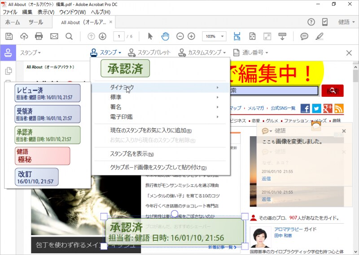Click the purple stamp tool icon
The height and width of the screenshot is (255, 359).
8,52
